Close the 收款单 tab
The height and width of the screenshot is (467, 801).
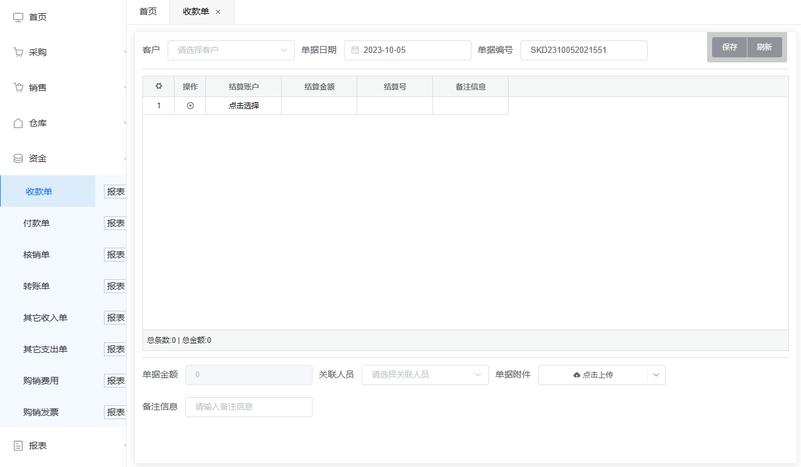click(218, 12)
